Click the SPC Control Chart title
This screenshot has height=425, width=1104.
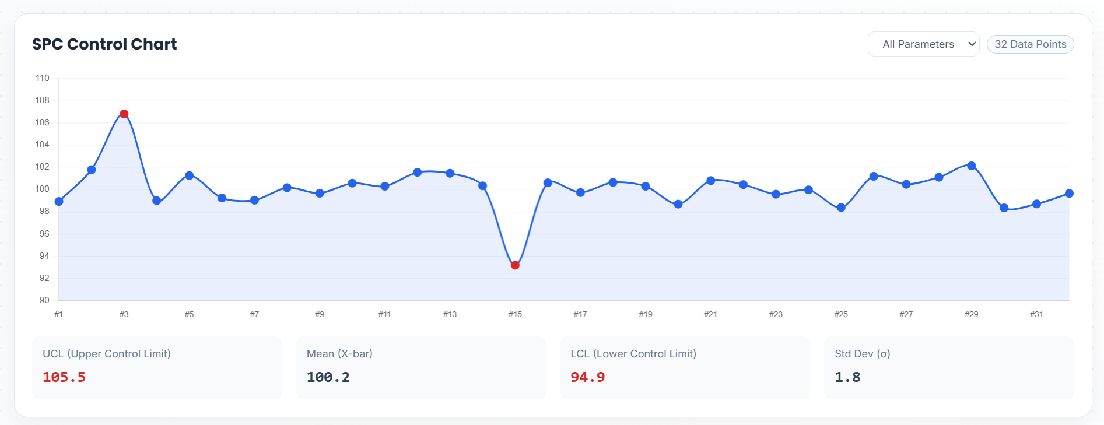tap(104, 44)
